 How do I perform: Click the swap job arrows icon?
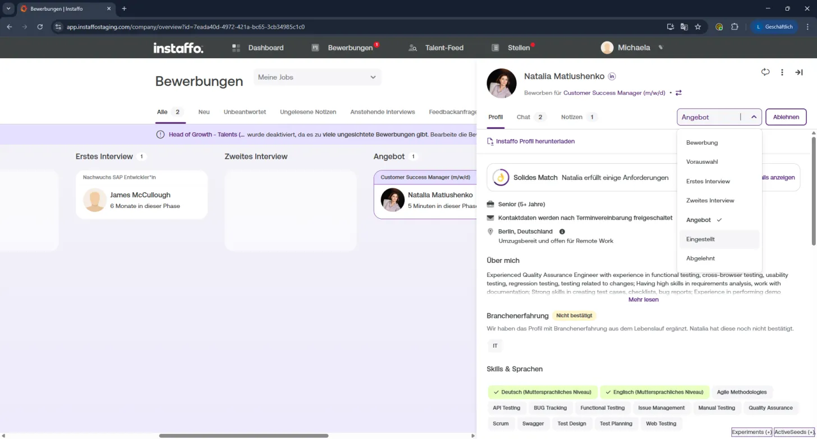[x=678, y=93]
